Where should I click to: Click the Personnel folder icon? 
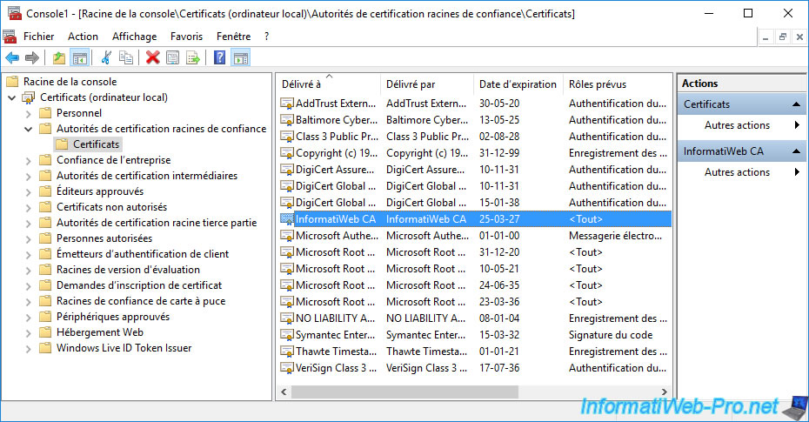click(45, 113)
